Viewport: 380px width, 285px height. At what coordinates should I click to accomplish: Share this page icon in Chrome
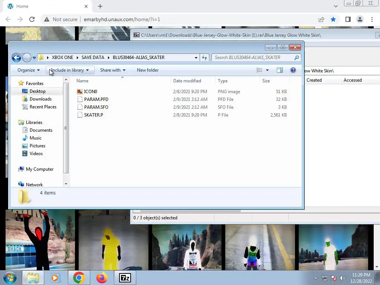point(321,19)
